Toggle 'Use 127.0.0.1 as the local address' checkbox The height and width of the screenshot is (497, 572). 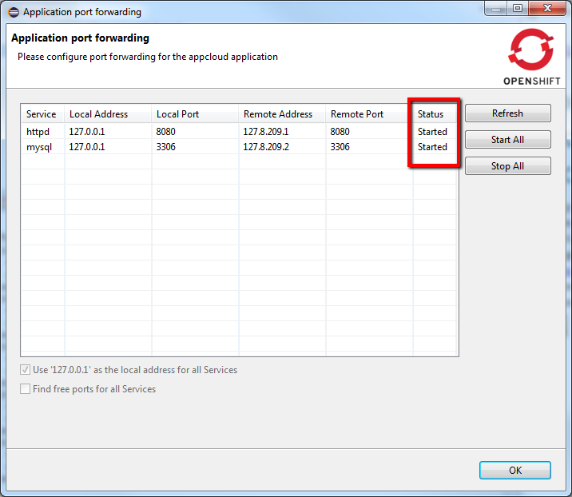(26, 371)
